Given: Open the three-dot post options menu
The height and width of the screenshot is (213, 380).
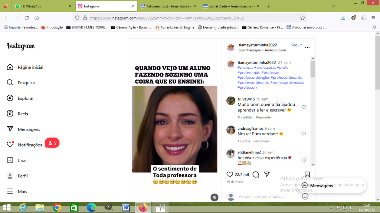Looking at the screenshot, I should click(307, 47).
